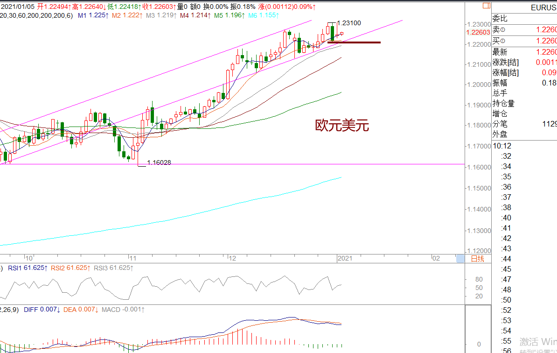Click the 11 month marker on time axis
This screenshot has width=557, height=353.
[133, 258]
